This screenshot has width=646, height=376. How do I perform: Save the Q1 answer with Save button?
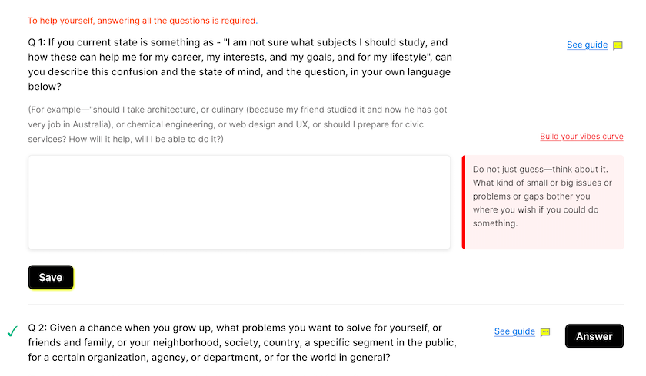(51, 277)
